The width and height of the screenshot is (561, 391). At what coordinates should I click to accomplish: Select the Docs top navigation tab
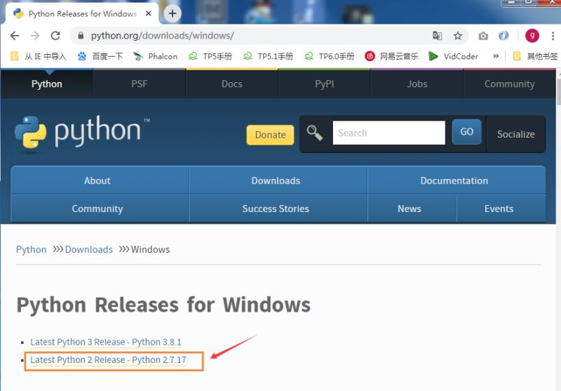pos(232,84)
